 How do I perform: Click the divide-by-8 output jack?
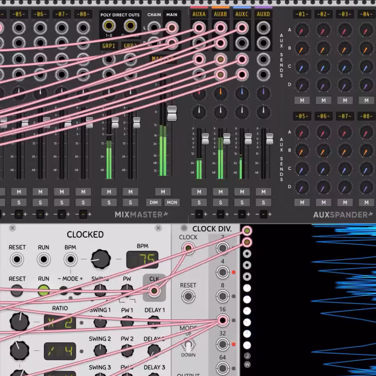pyautogui.click(x=222, y=296)
